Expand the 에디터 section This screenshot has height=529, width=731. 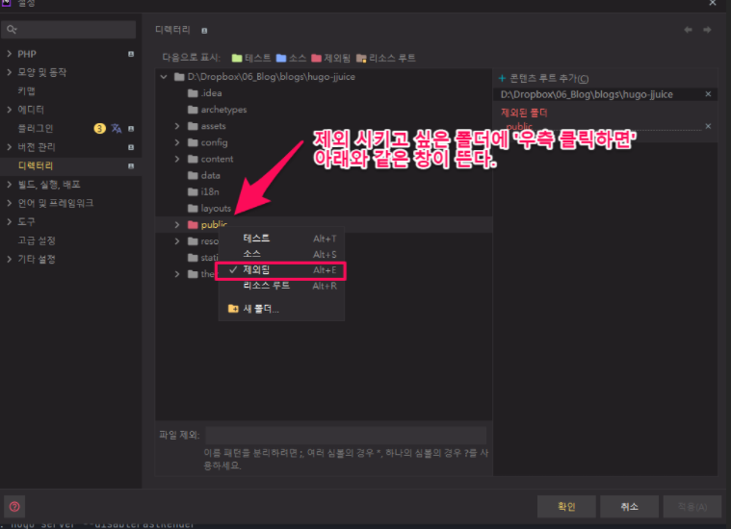click(10, 110)
